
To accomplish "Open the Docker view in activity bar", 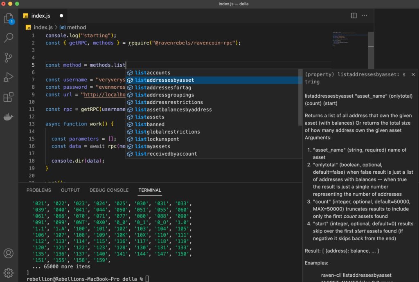I will [x=9, y=116].
